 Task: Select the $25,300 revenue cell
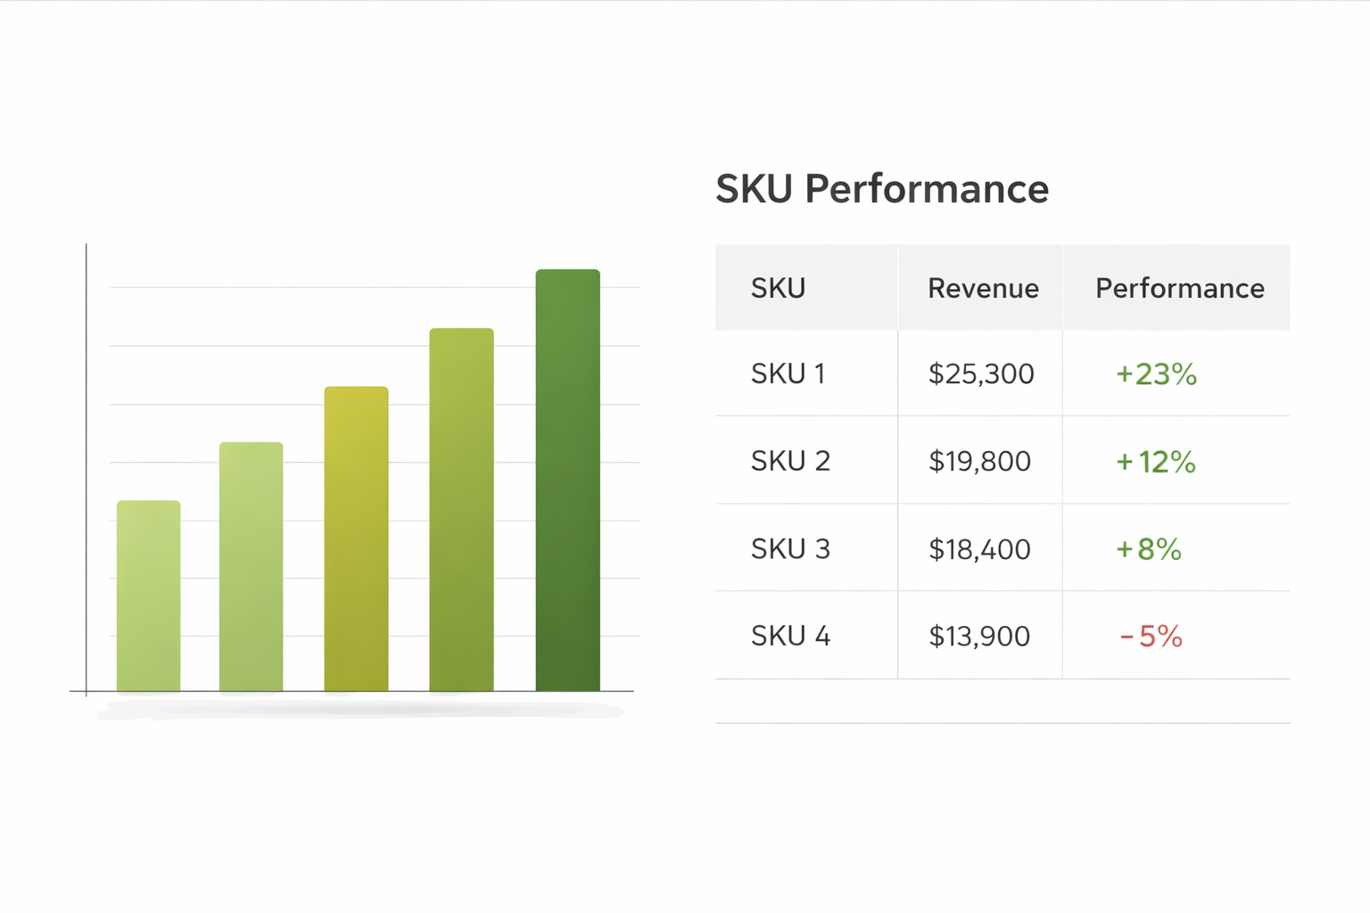coord(981,374)
